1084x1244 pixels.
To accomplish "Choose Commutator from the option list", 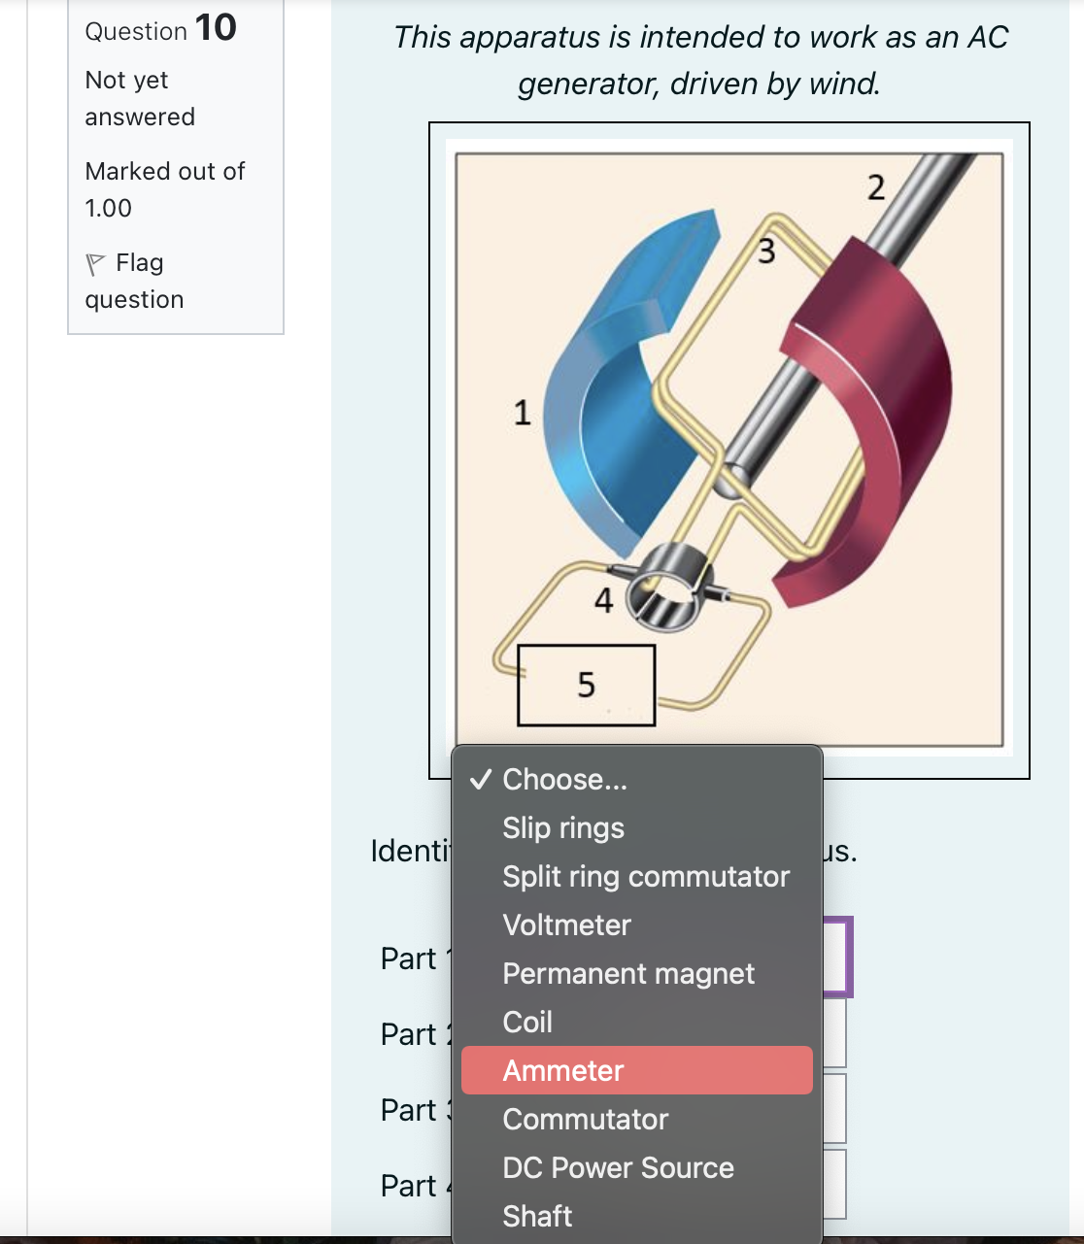I will tap(585, 1119).
